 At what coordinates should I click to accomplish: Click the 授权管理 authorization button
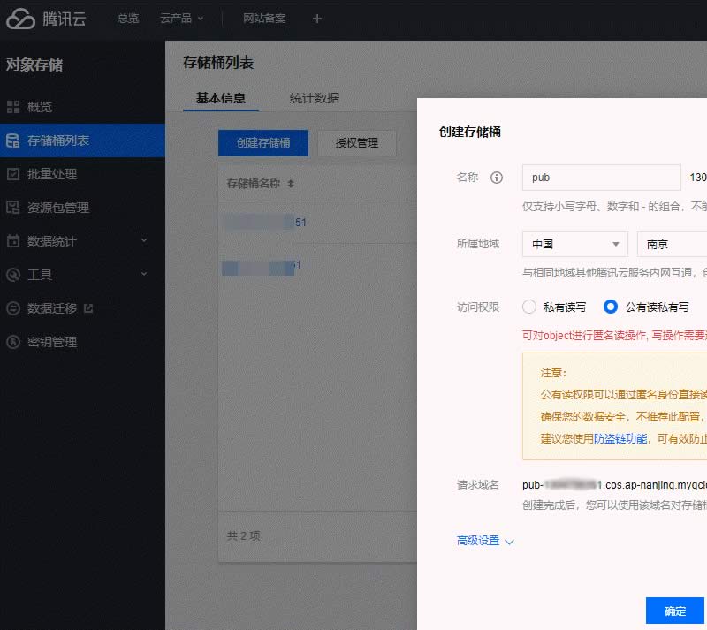[x=356, y=143]
